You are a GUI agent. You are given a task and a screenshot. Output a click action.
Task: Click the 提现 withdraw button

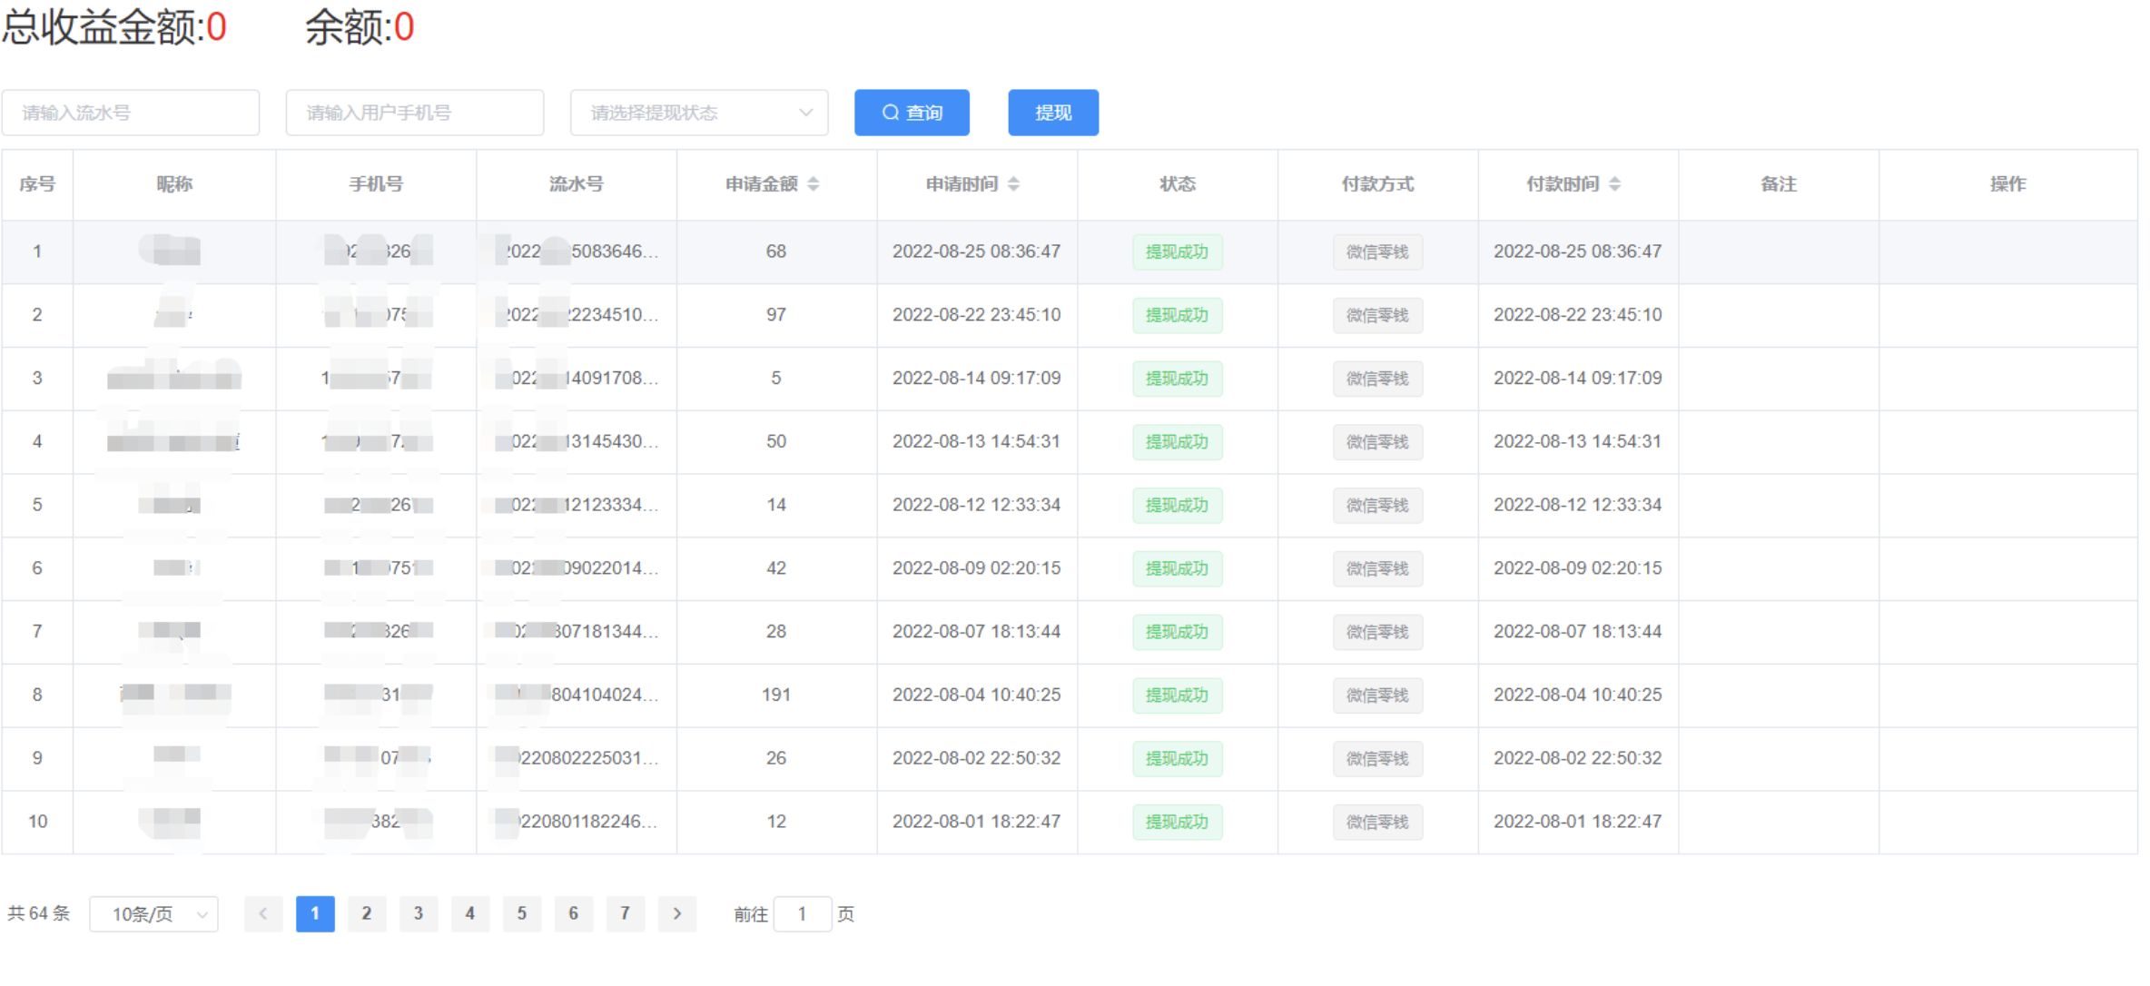[1053, 113]
